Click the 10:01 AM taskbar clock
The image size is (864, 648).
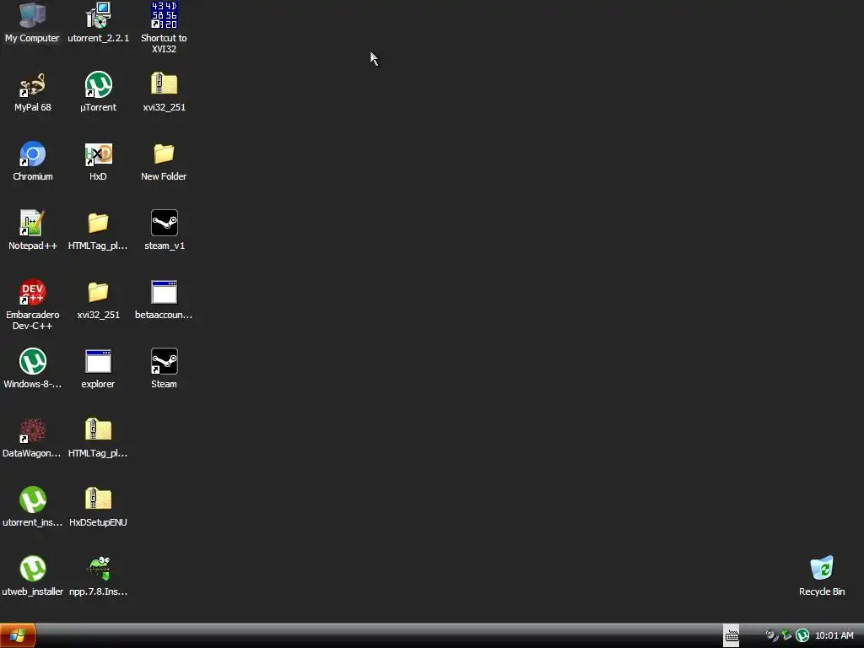click(834, 635)
